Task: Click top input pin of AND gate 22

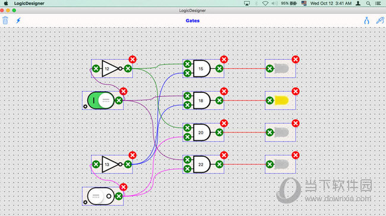Action: click(x=187, y=160)
